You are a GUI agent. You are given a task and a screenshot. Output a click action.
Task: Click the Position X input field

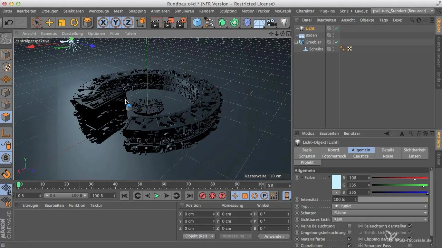pos(199,214)
